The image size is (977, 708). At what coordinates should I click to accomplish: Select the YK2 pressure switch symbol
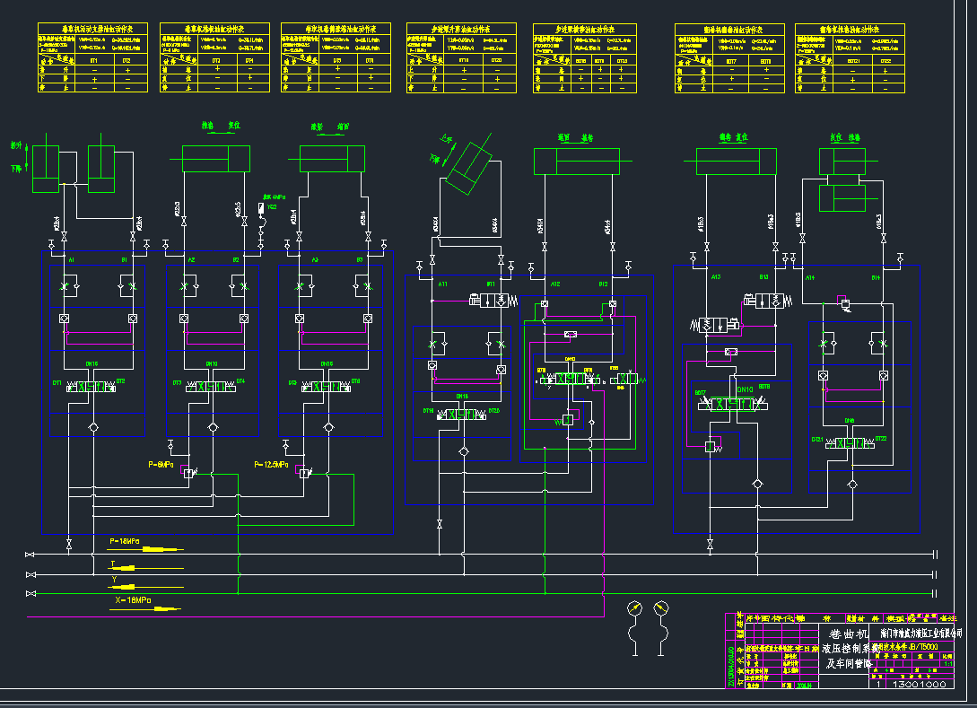click(x=261, y=207)
